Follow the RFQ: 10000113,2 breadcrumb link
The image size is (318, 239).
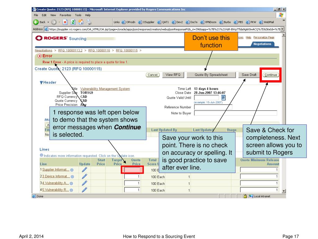point(70,51)
